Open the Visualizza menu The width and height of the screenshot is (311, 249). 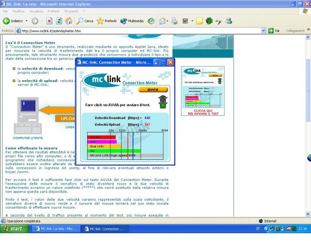(36, 11)
